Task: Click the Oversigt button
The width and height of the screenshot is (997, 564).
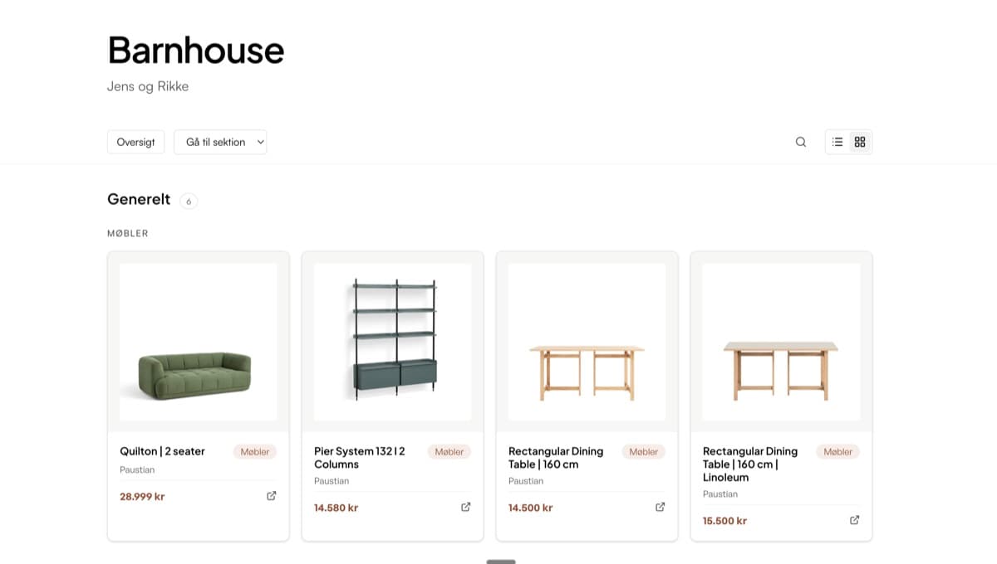Action: (x=136, y=142)
